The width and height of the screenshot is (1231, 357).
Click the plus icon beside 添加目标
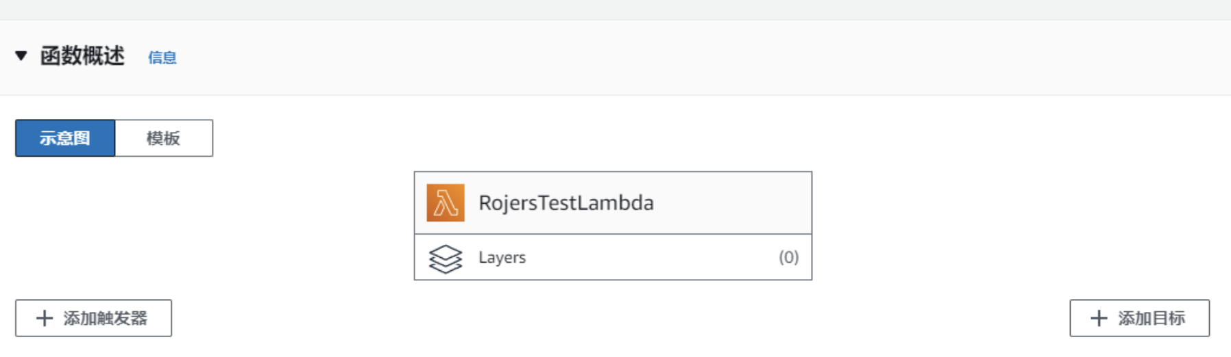(x=1099, y=318)
